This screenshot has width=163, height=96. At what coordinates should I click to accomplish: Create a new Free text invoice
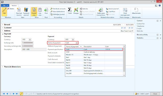click(x=19, y=12)
